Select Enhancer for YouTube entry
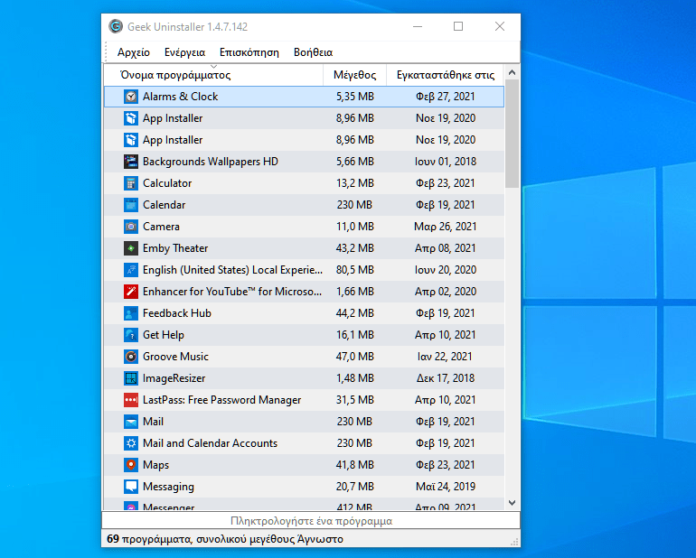The height and width of the screenshot is (558, 696). tap(304, 292)
